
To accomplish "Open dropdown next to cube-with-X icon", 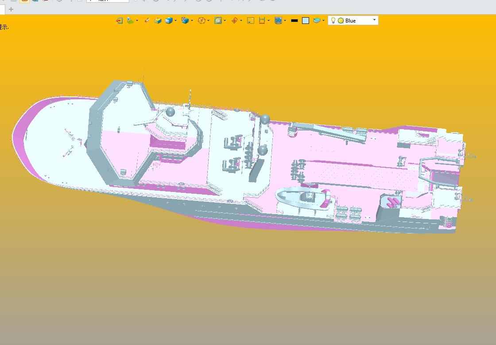I will 192,20.
